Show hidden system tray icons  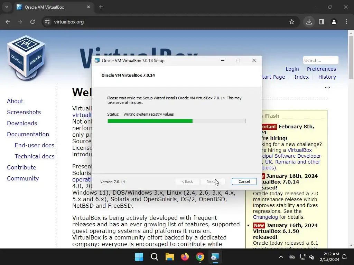pyautogui.click(x=281, y=257)
